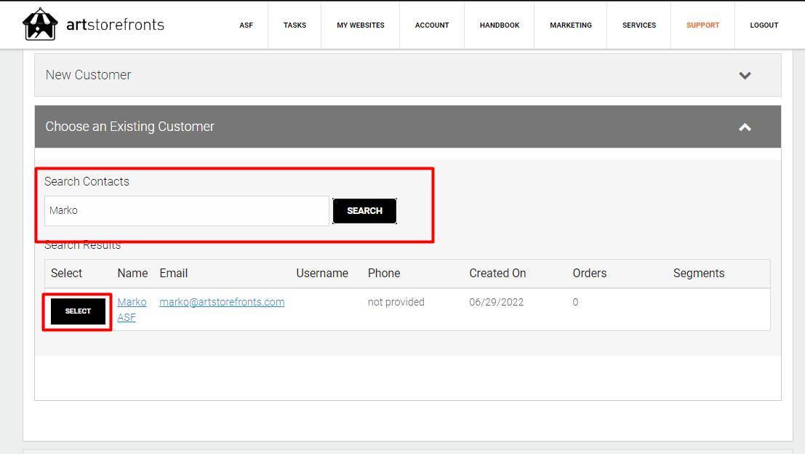Click the marko@artstorefronts.com email link
805x454 pixels.
point(222,302)
